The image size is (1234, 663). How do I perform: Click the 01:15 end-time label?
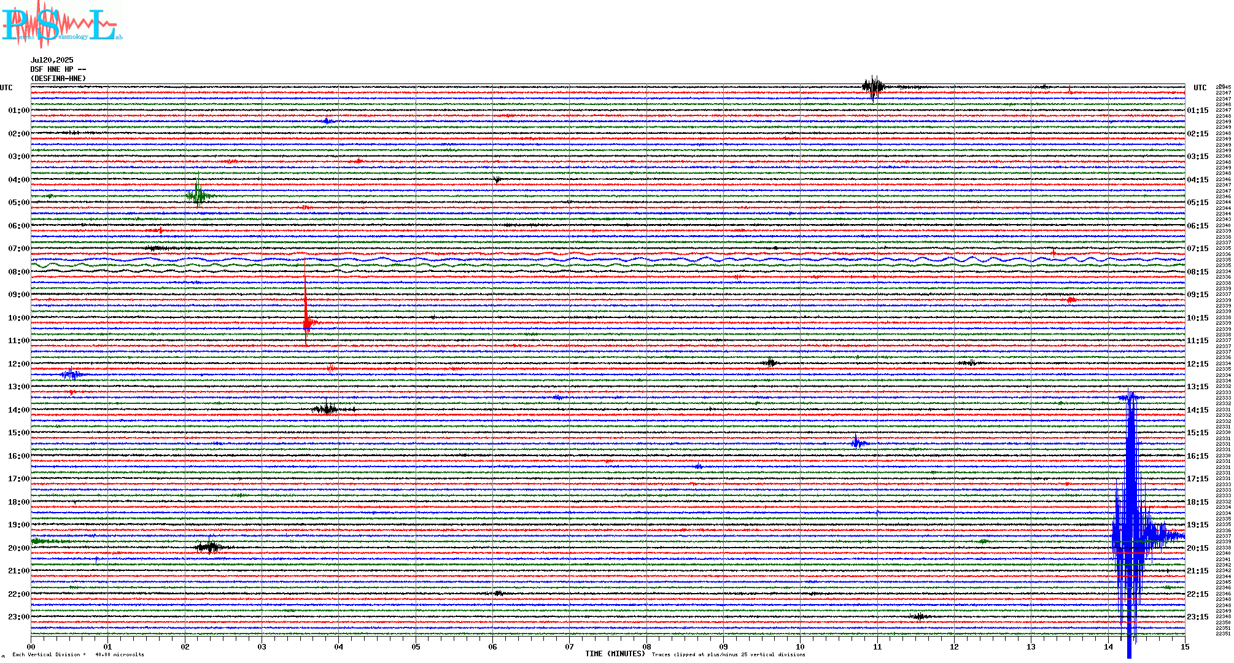(1198, 110)
